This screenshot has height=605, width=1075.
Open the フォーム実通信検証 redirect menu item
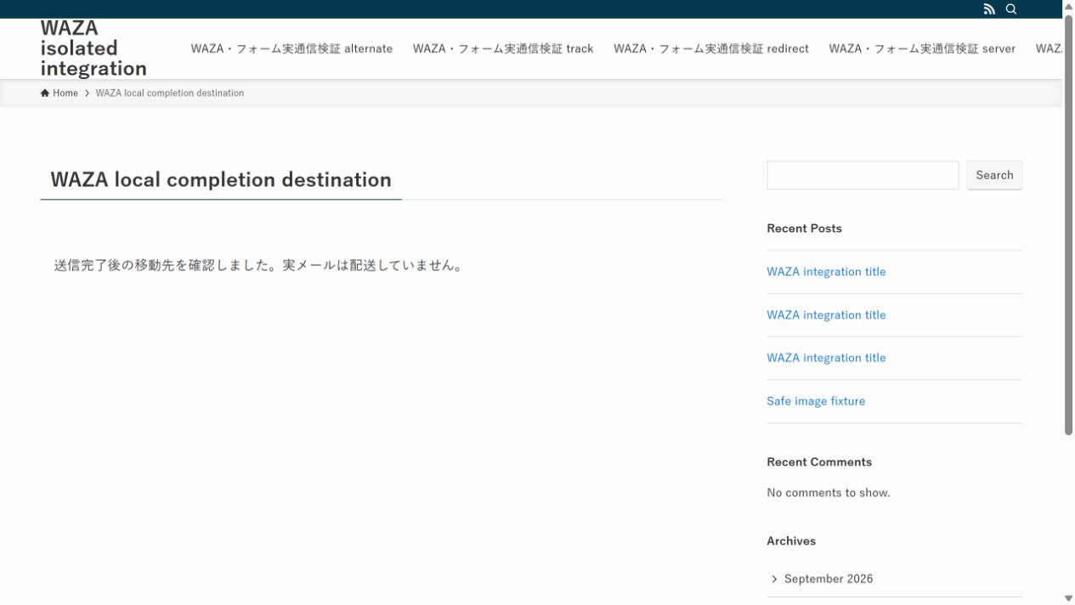(711, 48)
